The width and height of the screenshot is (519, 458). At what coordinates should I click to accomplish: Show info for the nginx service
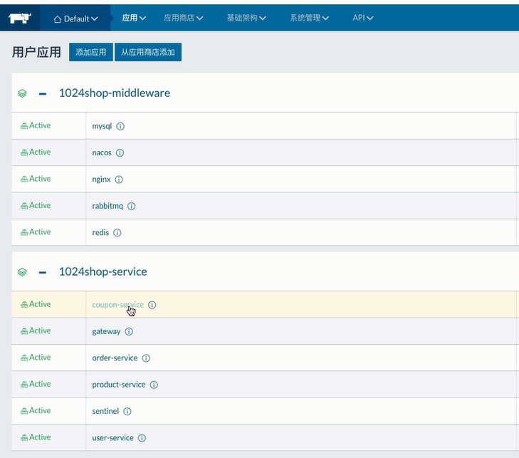(x=119, y=179)
